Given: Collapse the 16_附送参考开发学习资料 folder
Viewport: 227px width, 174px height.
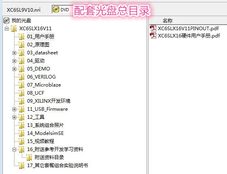Looking at the screenshot, I should coord(14,149).
